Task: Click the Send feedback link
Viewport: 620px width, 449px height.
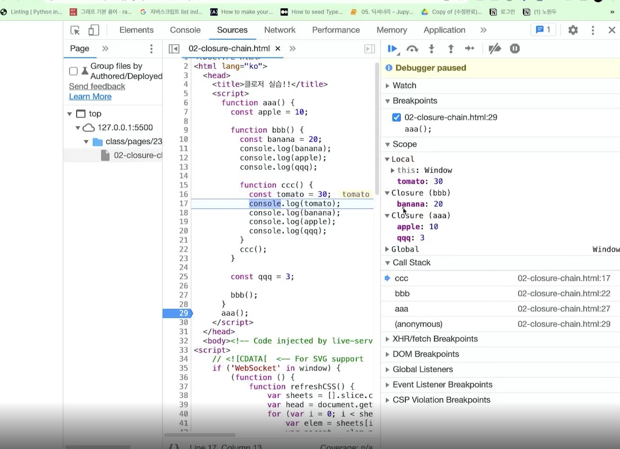Action: pos(97,86)
